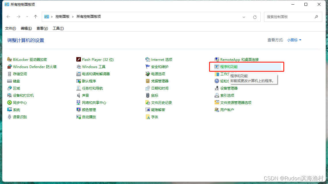Viewport: 328px width, 184px height.
Task: Click the RemoteApp 和桌面连接 icon
Action: (217, 59)
